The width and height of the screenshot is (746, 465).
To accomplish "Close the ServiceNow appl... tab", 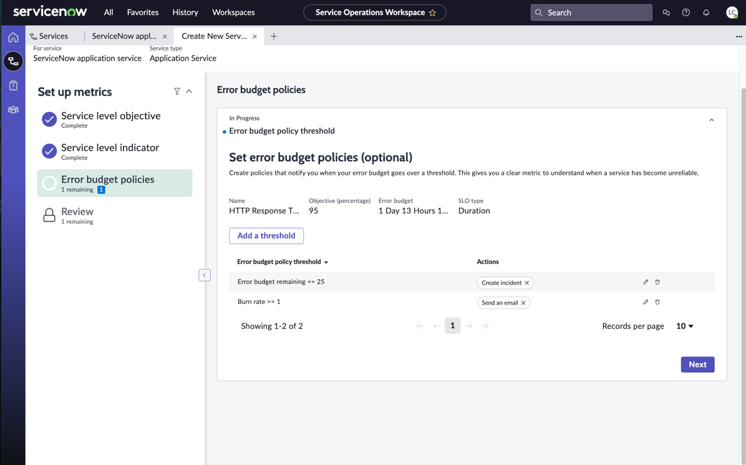I will tap(165, 36).
